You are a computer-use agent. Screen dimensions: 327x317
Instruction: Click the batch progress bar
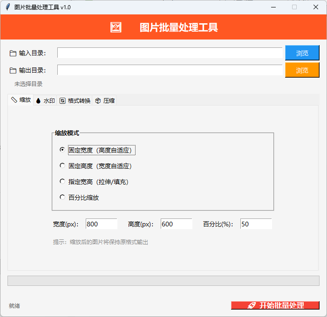click(x=163, y=281)
